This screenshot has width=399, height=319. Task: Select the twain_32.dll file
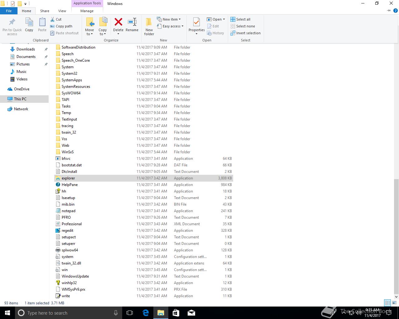click(x=144, y=263)
